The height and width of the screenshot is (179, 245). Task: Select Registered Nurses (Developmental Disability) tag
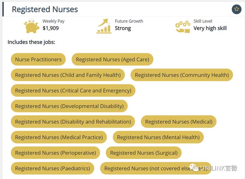coord(69,106)
